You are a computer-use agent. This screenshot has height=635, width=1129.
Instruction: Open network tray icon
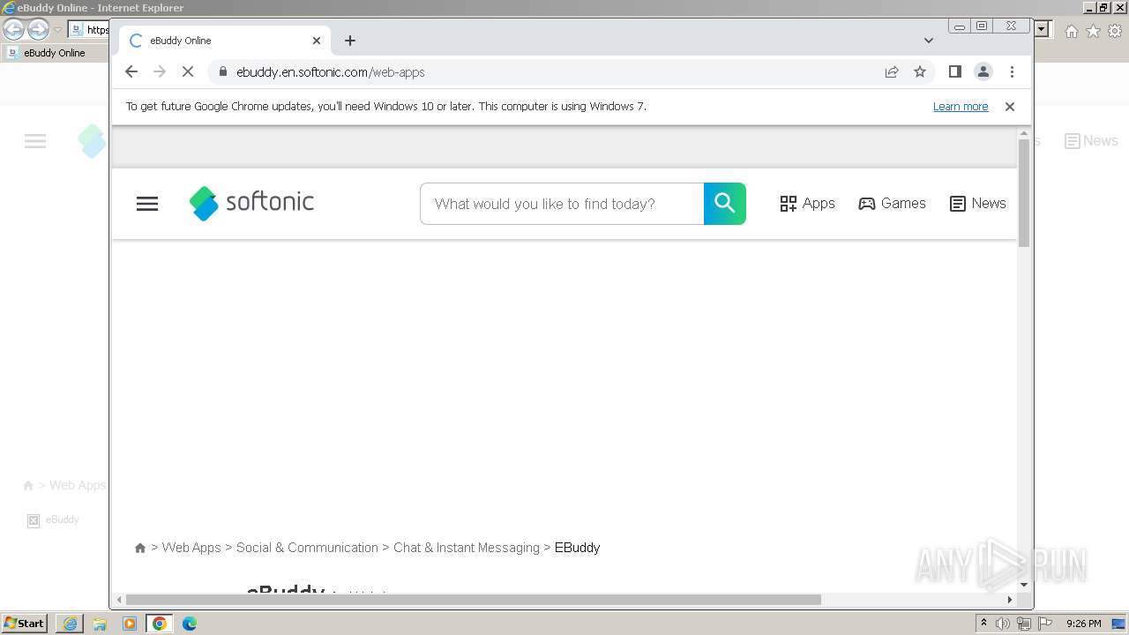point(1024,624)
